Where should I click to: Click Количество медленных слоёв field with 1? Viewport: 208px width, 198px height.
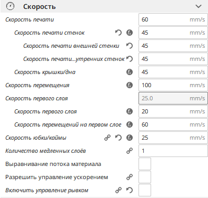tap(173, 151)
